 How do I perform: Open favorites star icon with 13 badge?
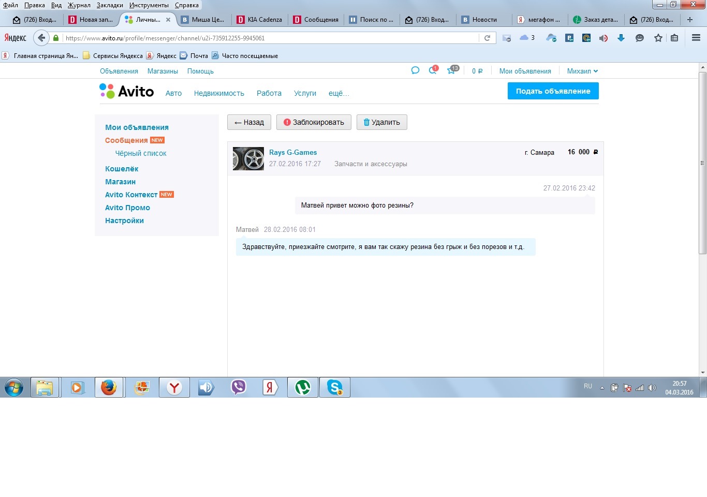click(452, 70)
